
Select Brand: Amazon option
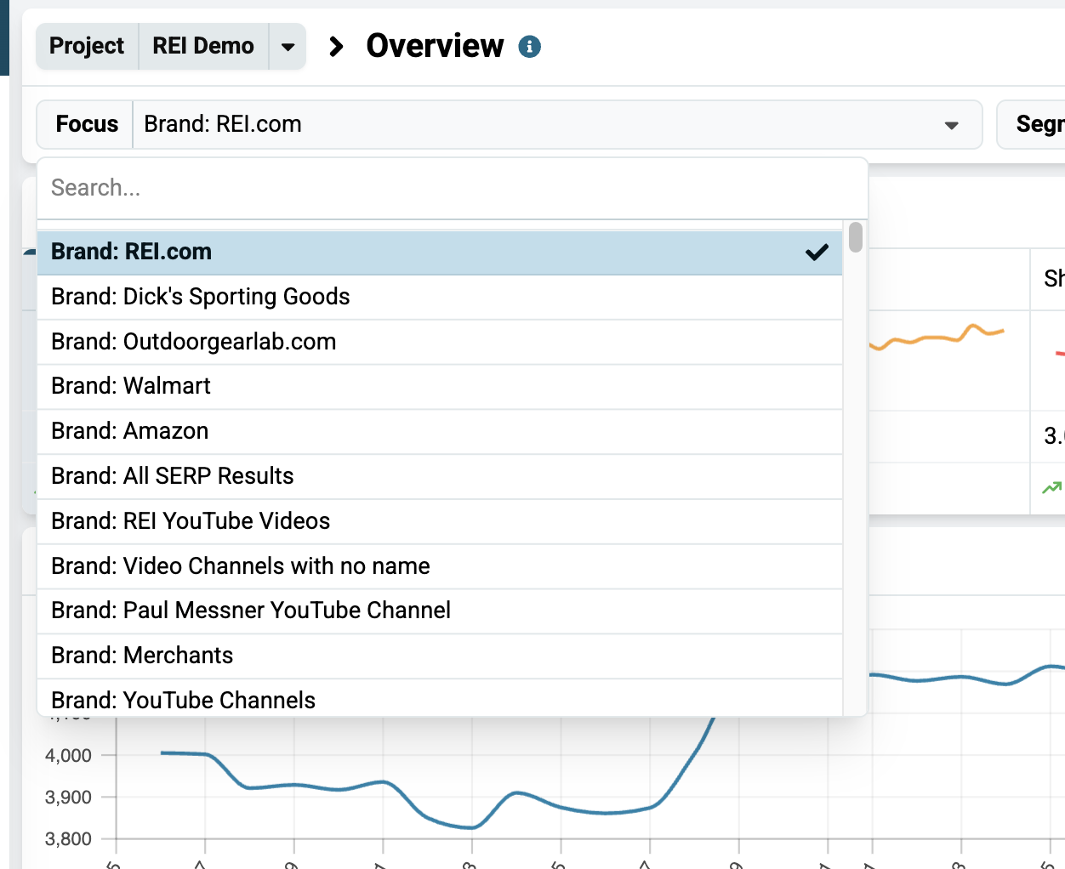pos(440,432)
